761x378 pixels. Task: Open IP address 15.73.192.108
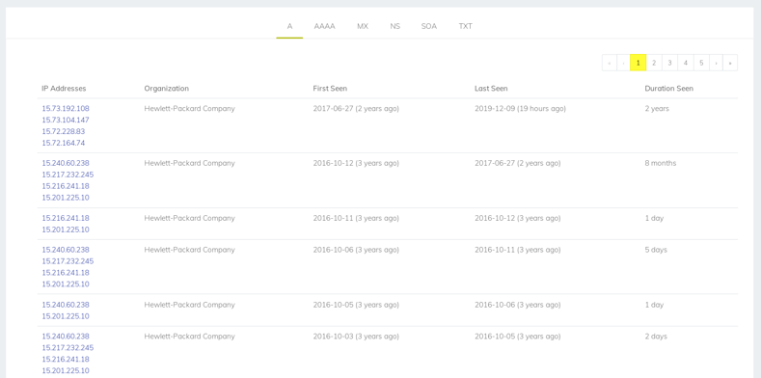(x=66, y=108)
